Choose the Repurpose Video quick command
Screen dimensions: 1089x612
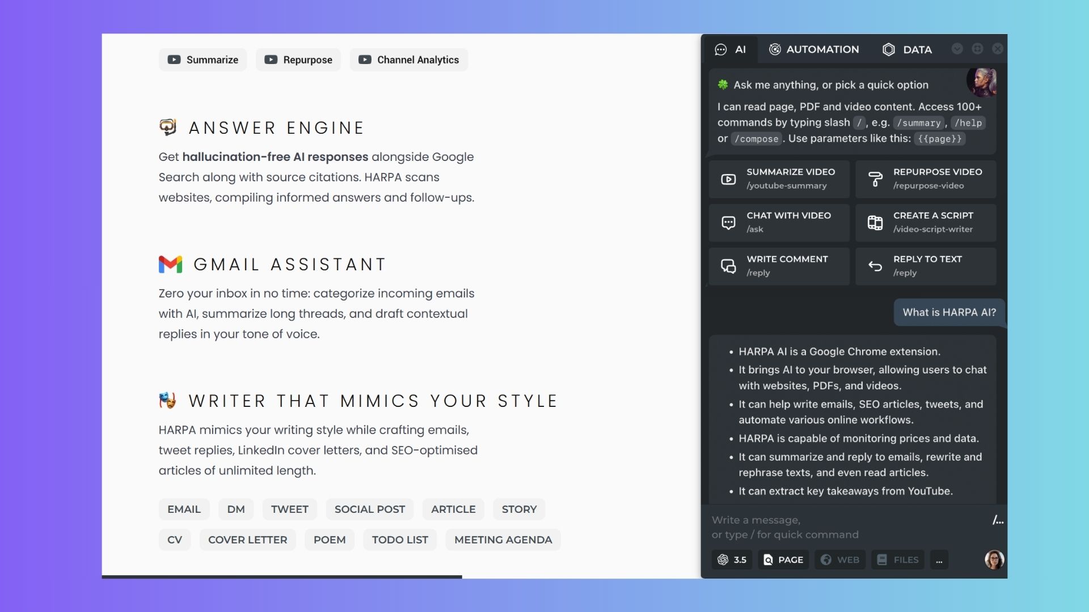[x=926, y=178]
